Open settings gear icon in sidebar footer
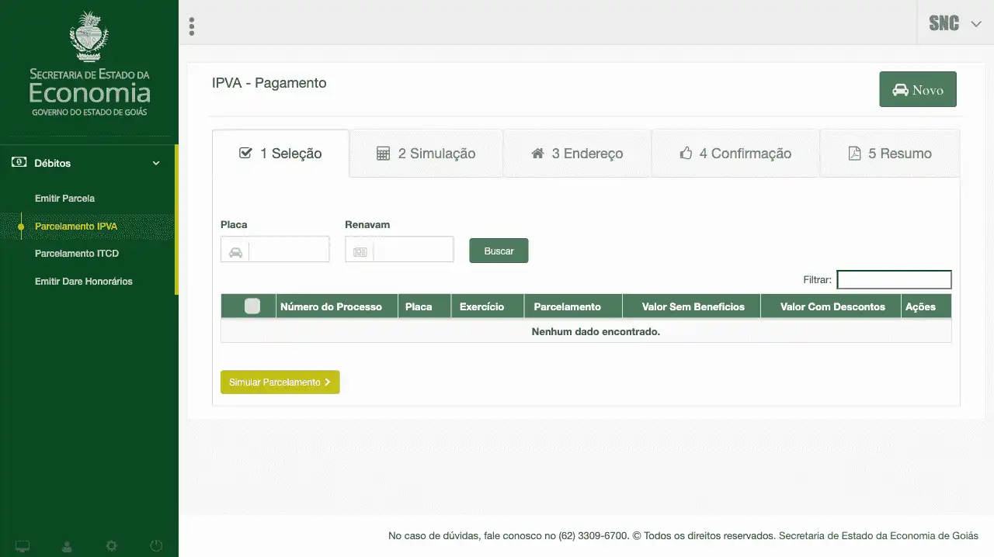Screen dimensions: 994x557 112,546
